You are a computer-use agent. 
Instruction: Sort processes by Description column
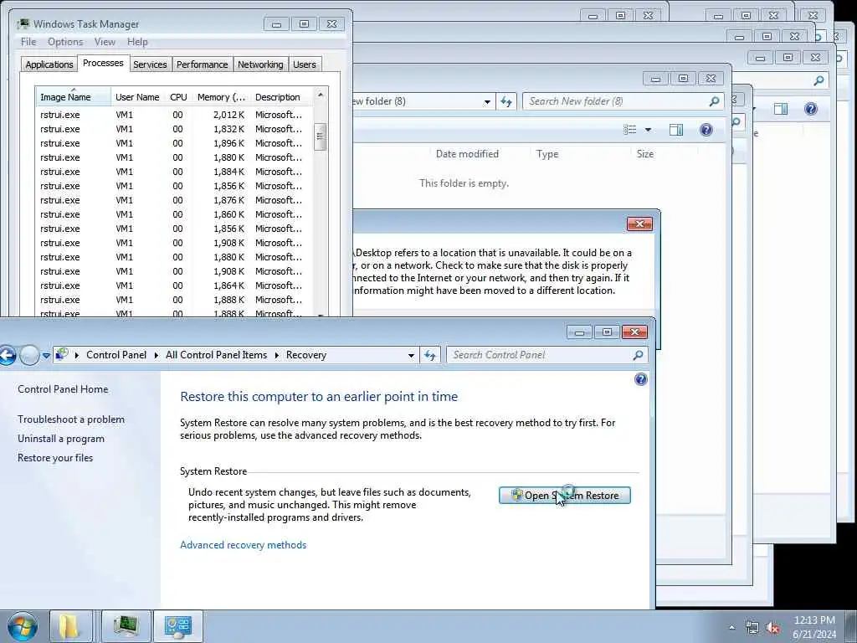(x=281, y=97)
